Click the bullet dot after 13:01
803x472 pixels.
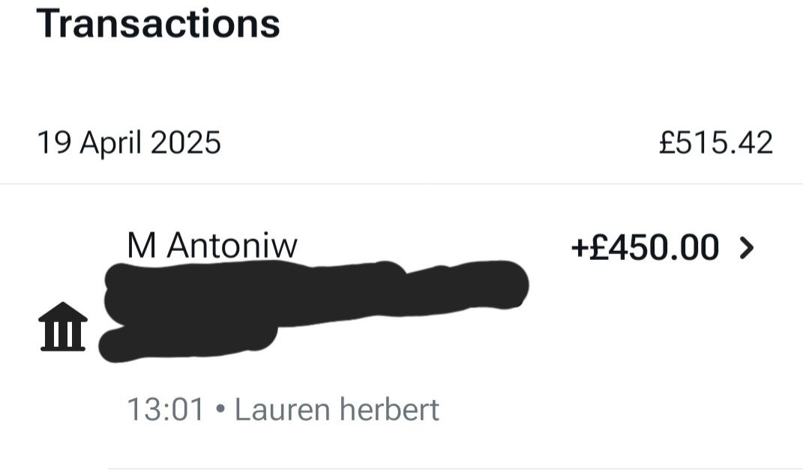(x=220, y=411)
